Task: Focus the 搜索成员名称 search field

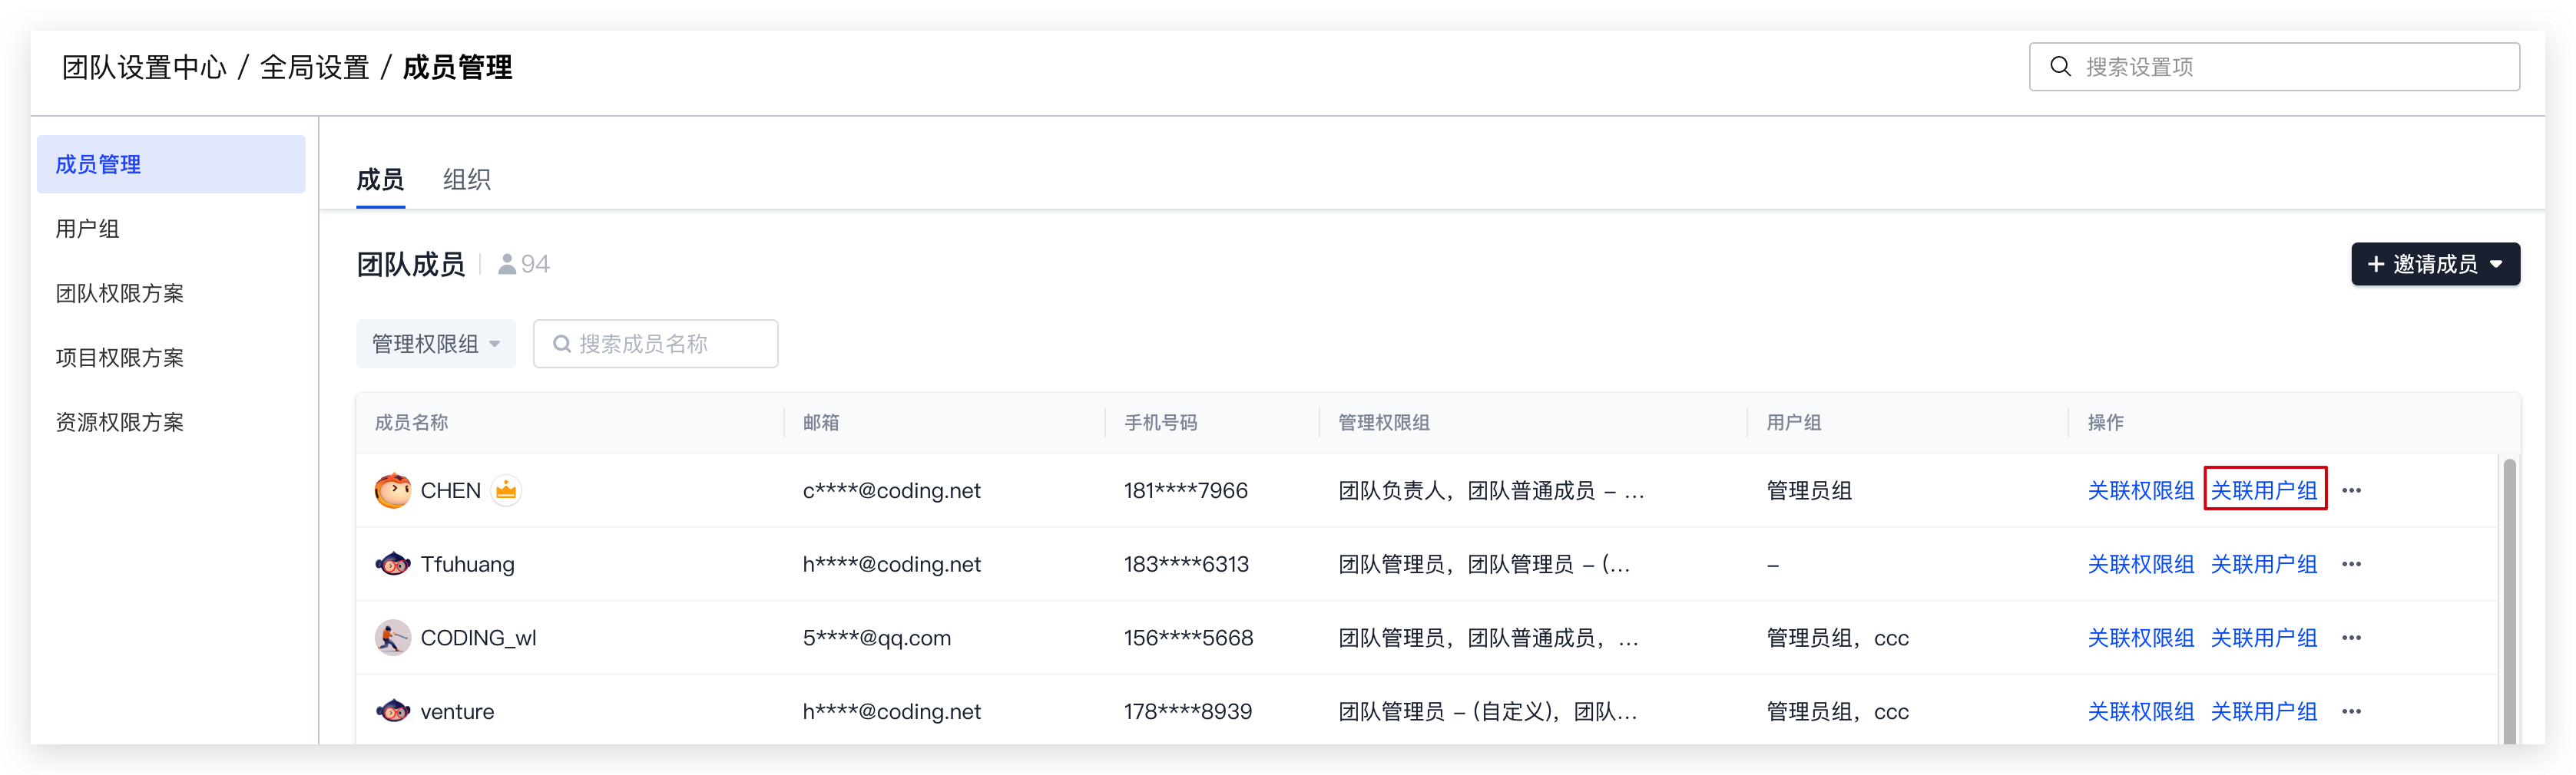Action: tap(655, 344)
